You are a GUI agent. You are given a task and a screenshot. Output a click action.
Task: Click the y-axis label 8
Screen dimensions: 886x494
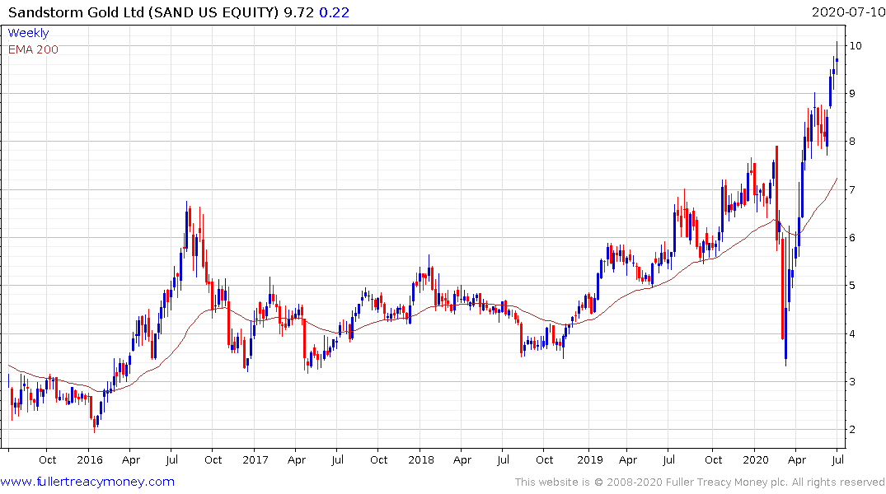(x=853, y=142)
